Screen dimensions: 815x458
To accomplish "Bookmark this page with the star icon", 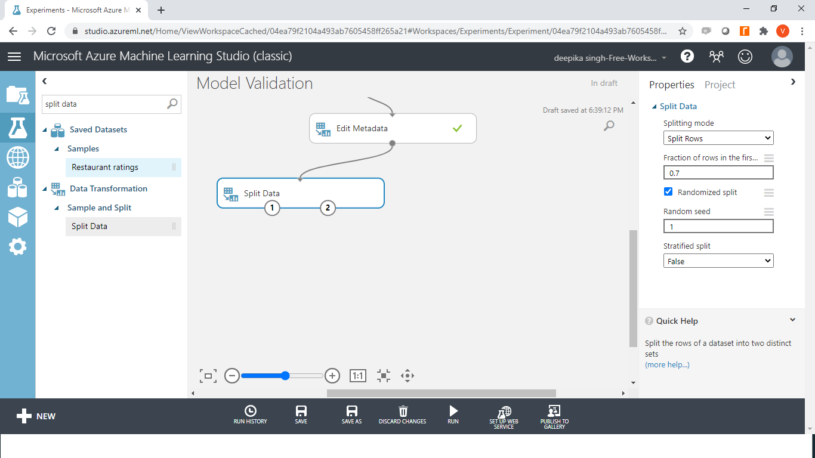I will tap(683, 31).
